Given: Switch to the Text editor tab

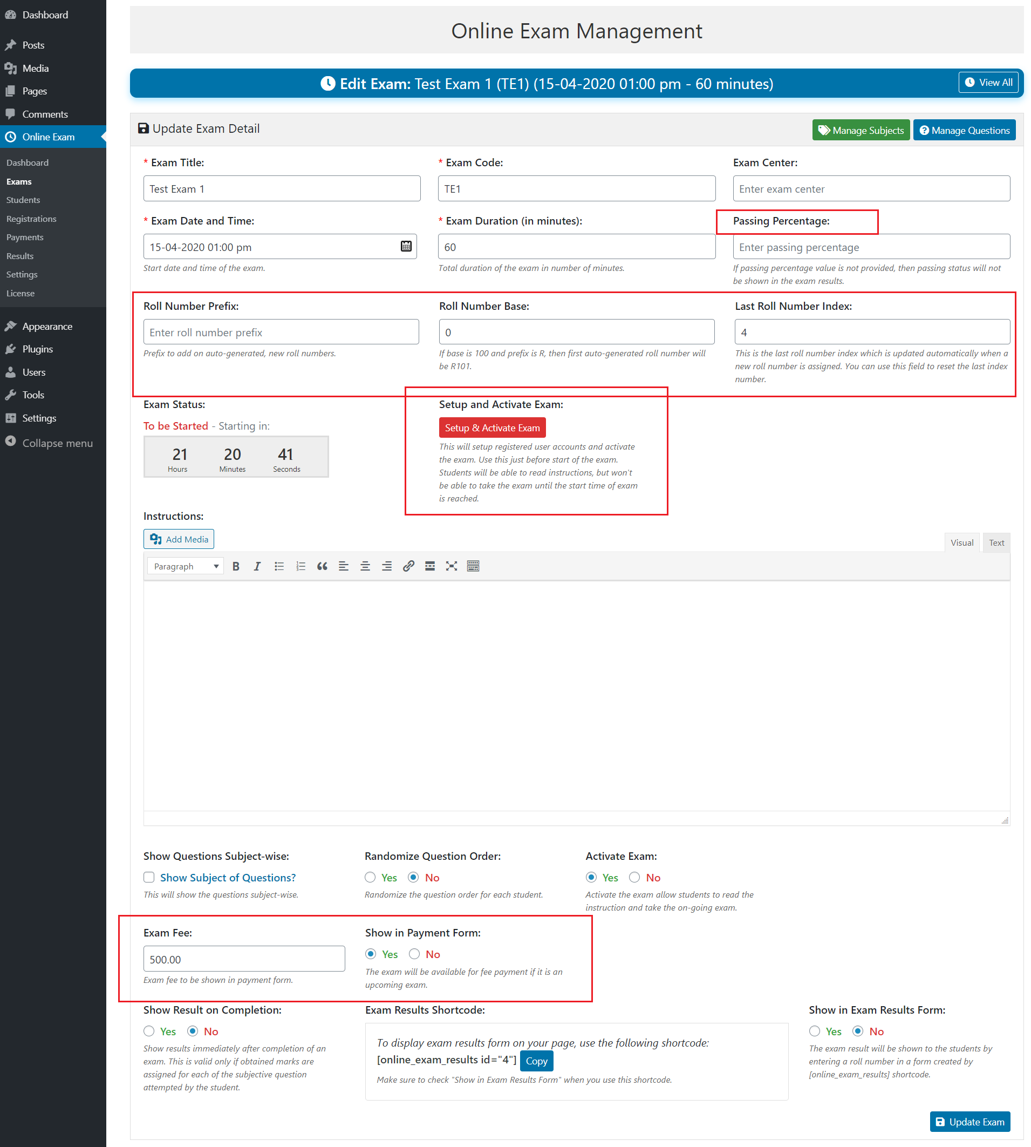Looking at the screenshot, I should (996, 542).
